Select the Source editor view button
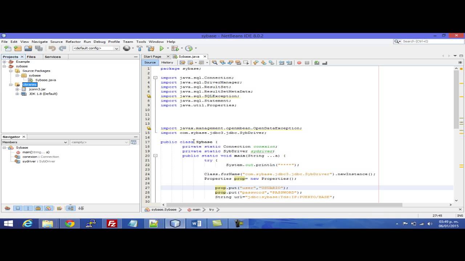Screen dimensions: 465x261 click(150, 62)
